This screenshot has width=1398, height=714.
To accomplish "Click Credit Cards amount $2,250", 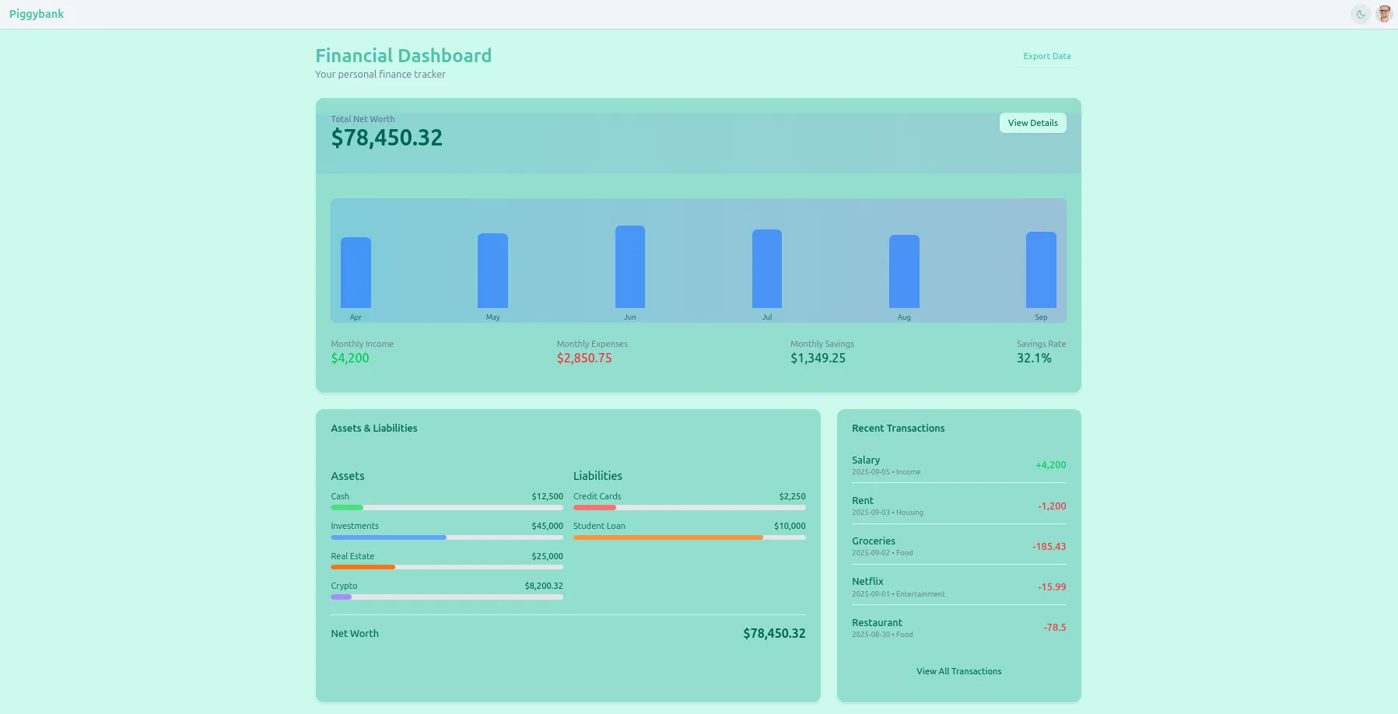I will coord(792,496).
